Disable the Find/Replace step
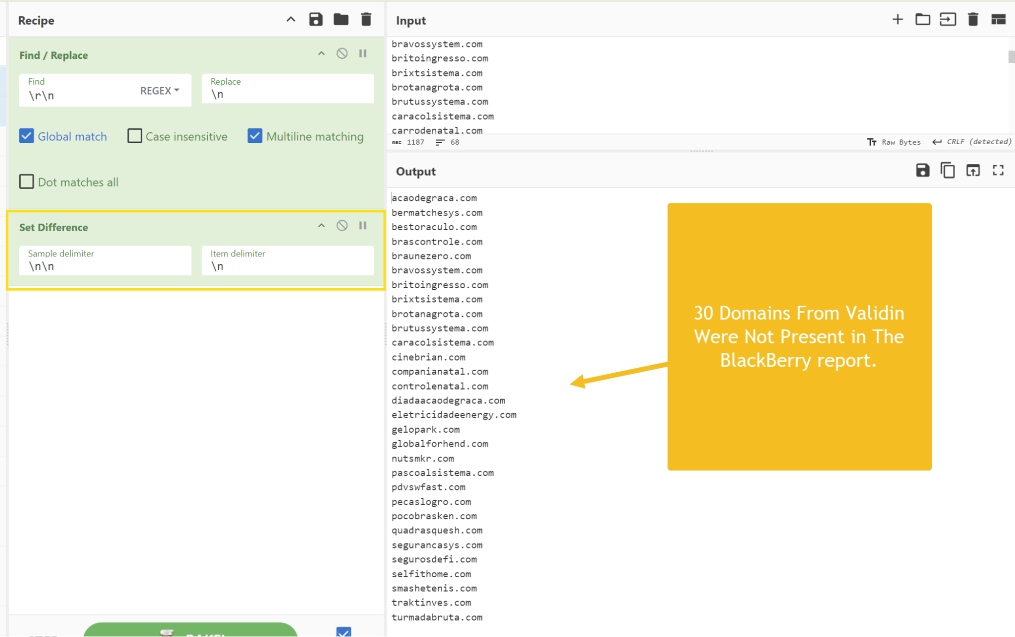Screen dimensions: 1015x637 342,54
